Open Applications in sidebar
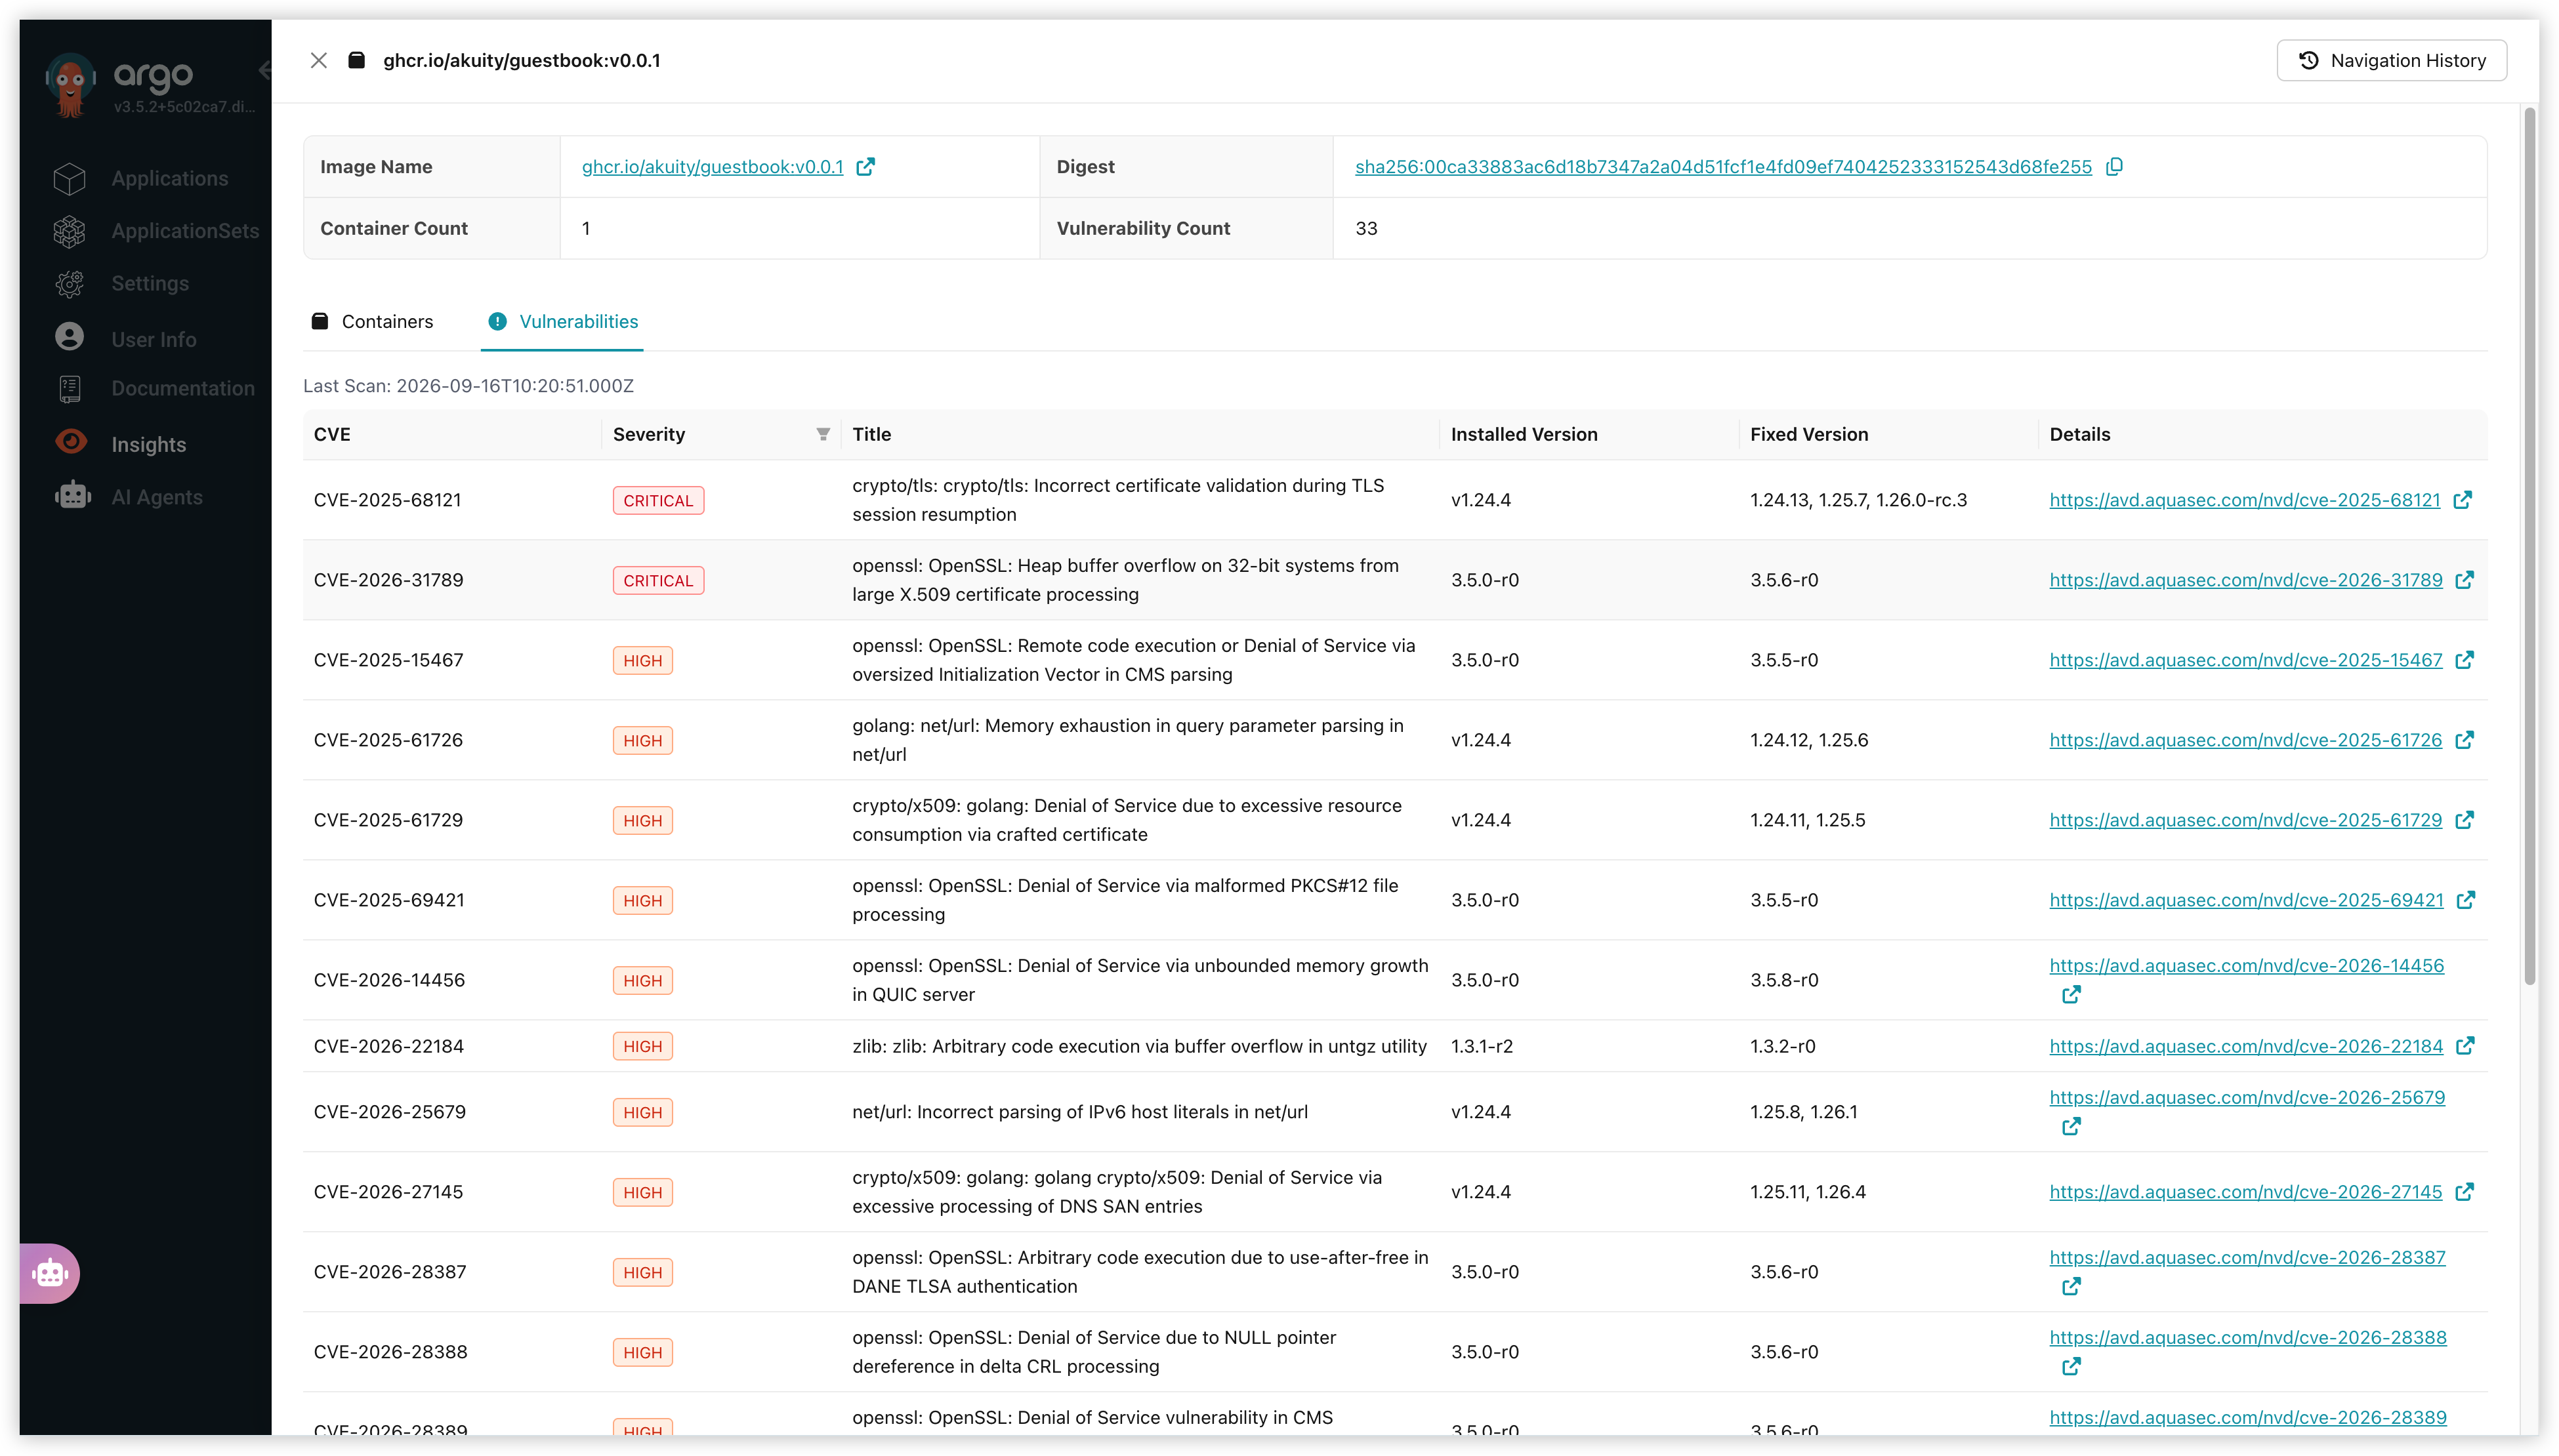 click(x=169, y=179)
